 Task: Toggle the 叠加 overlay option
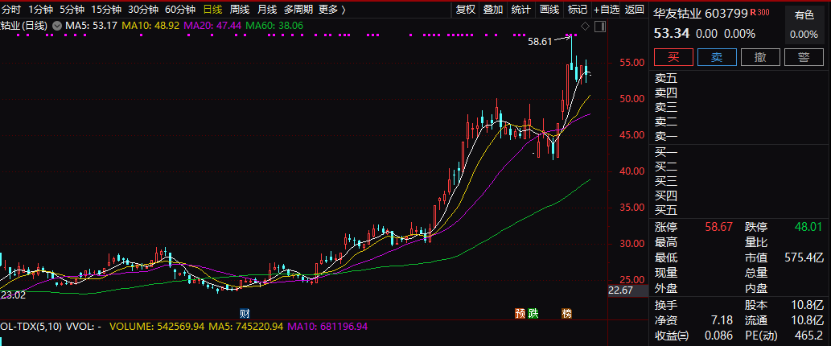click(x=493, y=10)
